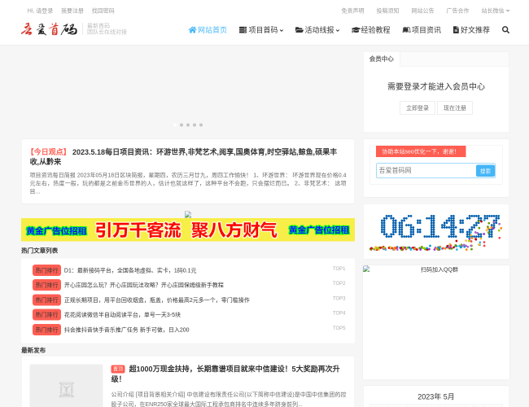The image size is (529, 407).
Task: Click the 吾爱首码 site logo
Action: click(50, 29)
